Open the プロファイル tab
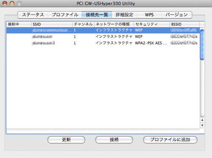212x158 pixels. pos(65,15)
